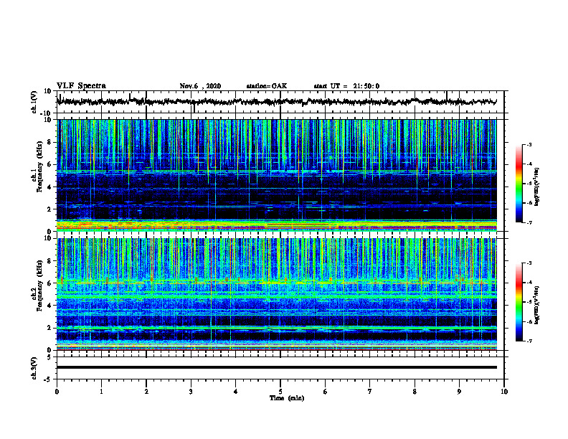568x439 pixels.
Task: Click the "4" kHz tick on ch.2 spectrogram
Action: (49, 306)
